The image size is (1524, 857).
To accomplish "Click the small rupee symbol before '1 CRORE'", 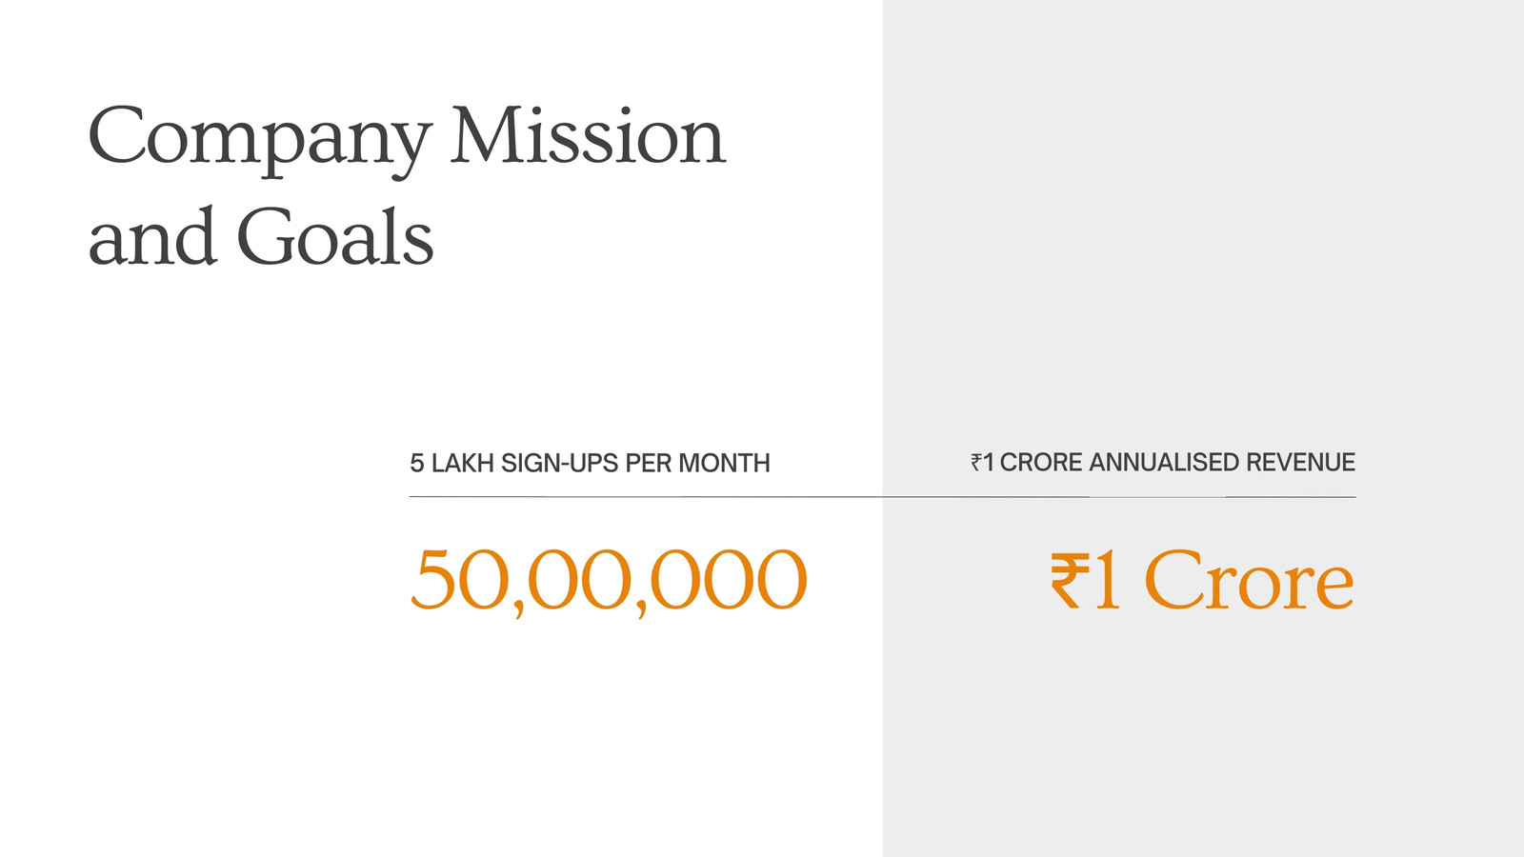I will tap(976, 463).
